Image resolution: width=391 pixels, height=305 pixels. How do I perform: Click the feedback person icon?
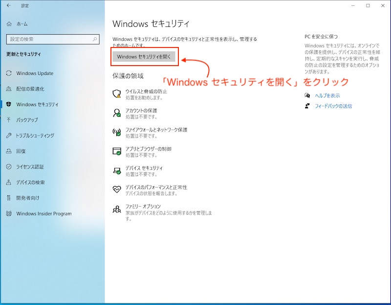tap(307, 106)
